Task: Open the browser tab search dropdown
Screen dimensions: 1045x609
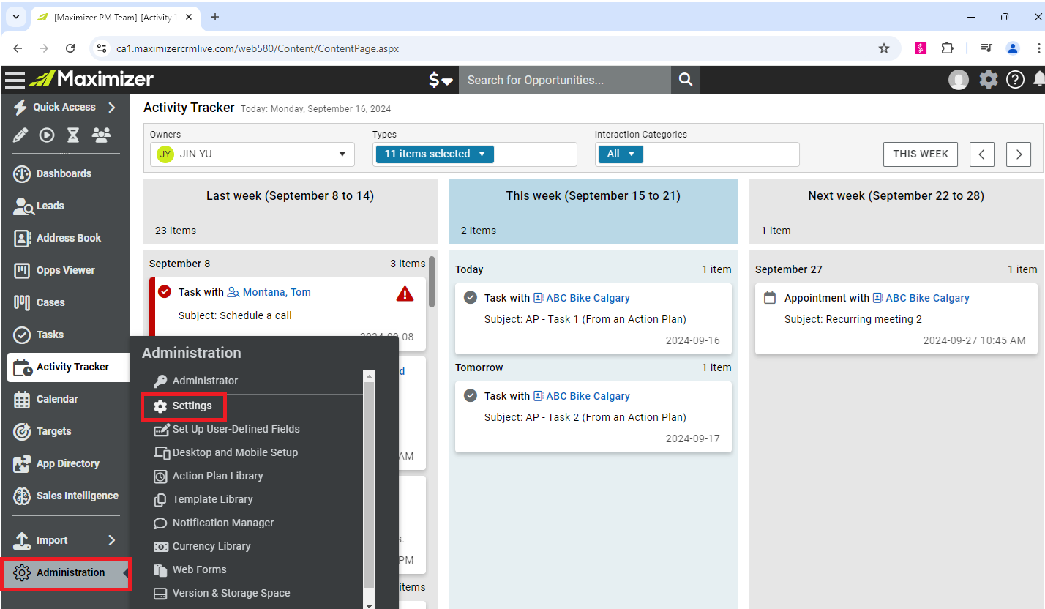Action: coord(15,16)
